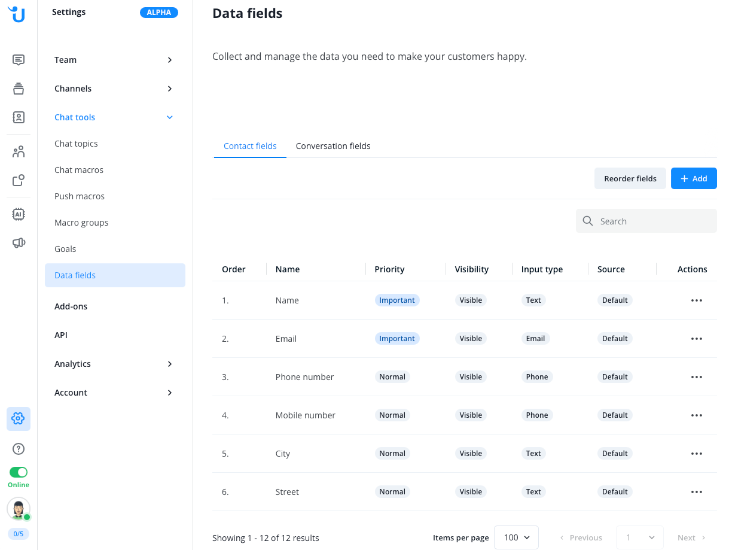Screen dimensions: 729x550
Task: Open the megaphone campaigns icon
Action: [19, 242]
